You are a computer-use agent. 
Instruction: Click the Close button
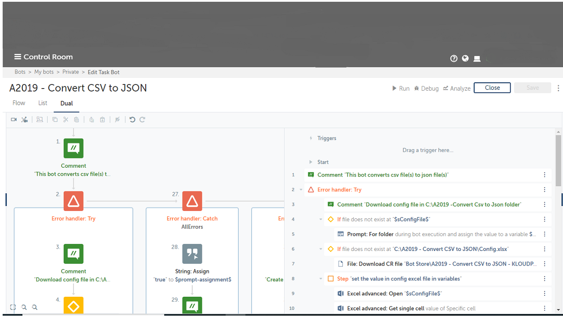(492, 88)
